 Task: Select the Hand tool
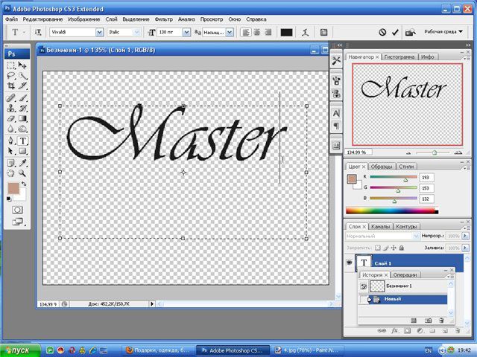(x=11, y=173)
